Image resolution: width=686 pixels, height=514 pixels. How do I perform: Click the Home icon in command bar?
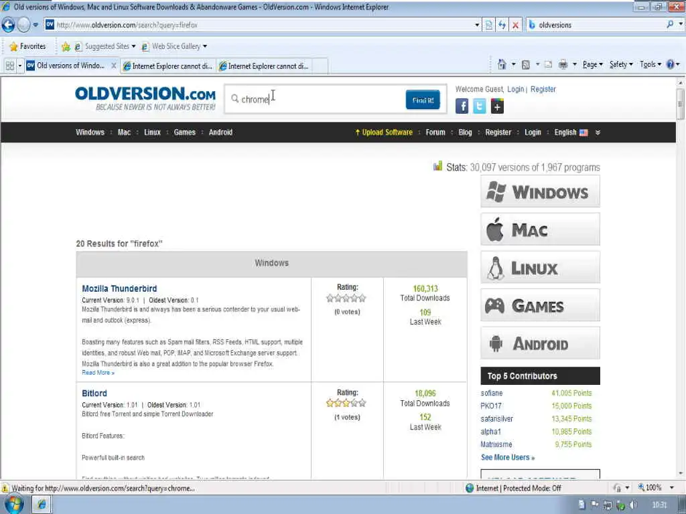[x=502, y=65]
